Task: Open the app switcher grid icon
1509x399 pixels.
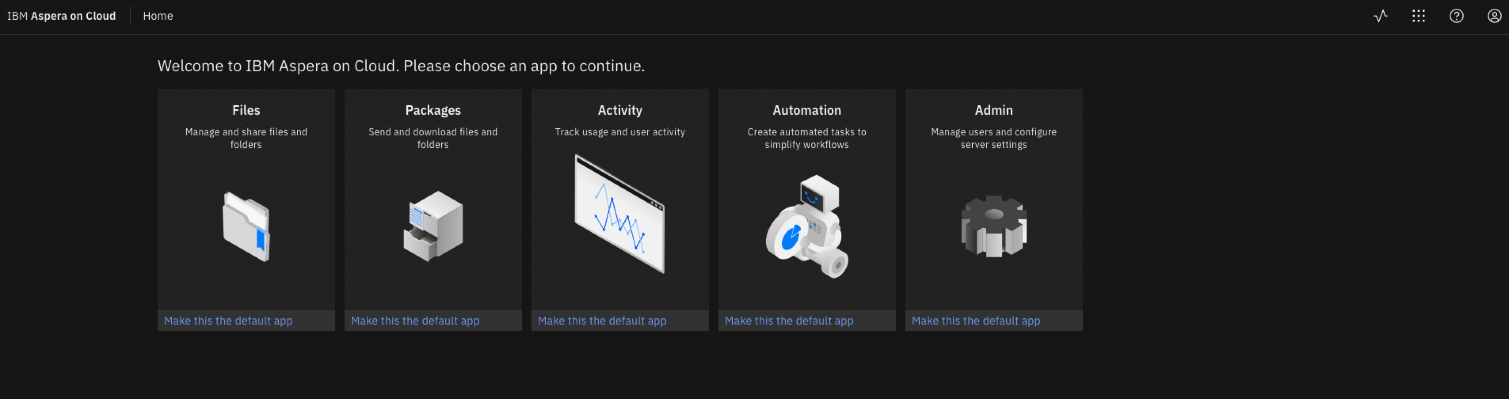Action: click(1418, 16)
